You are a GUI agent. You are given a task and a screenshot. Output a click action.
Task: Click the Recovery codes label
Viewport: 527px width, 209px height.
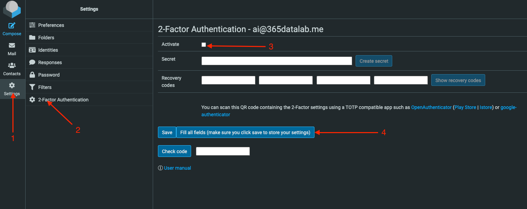171,82
